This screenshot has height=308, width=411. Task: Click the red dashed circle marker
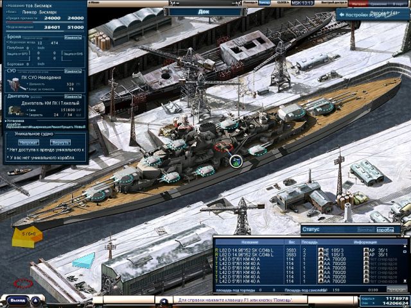24,283
